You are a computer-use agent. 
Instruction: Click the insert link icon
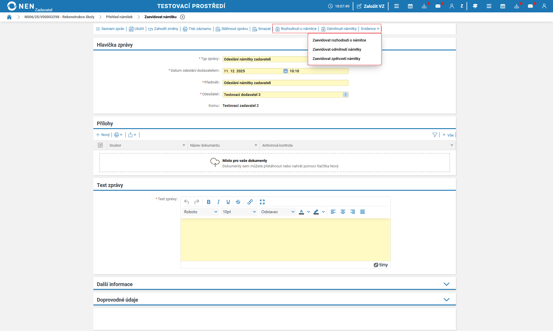(x=250, y=202)
